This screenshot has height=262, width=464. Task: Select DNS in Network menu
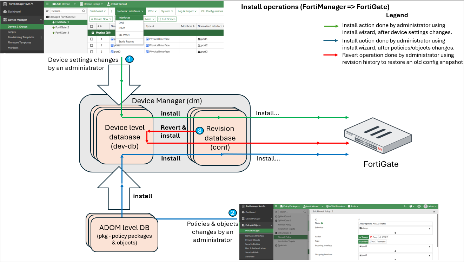130,23
